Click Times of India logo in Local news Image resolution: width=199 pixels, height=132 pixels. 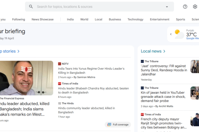click(142, 114)
